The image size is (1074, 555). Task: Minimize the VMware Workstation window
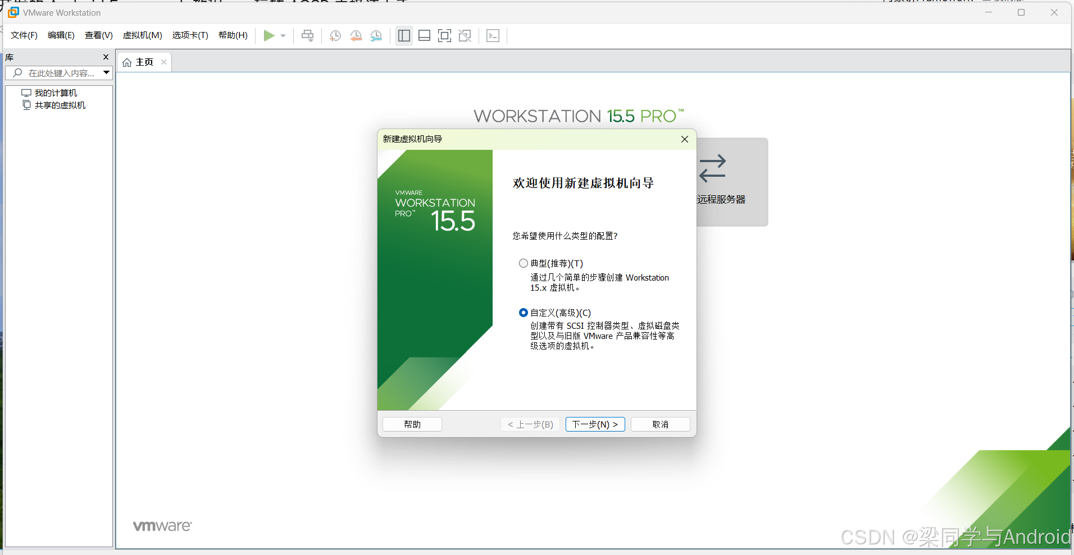pos(989,12)
